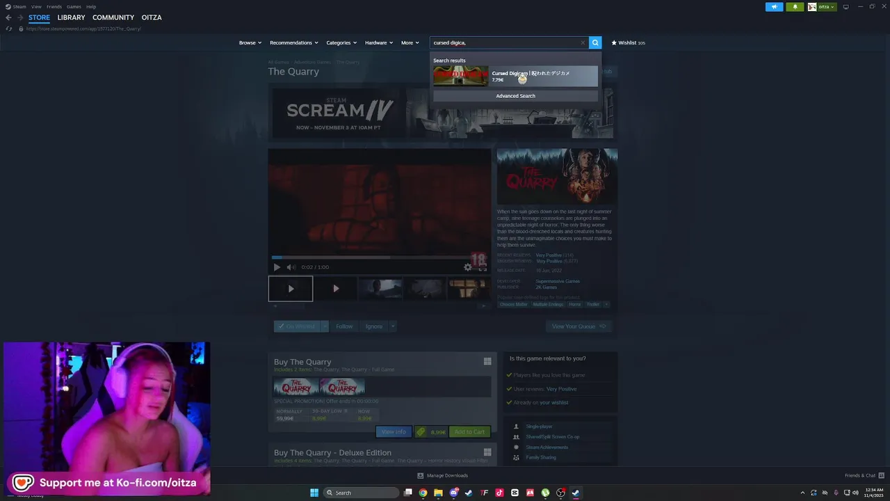The width and height of the screenshot is (890, 501).
Task: Go back using the navigation arrow
Action: pyautogui.click(x=8, y=17)
